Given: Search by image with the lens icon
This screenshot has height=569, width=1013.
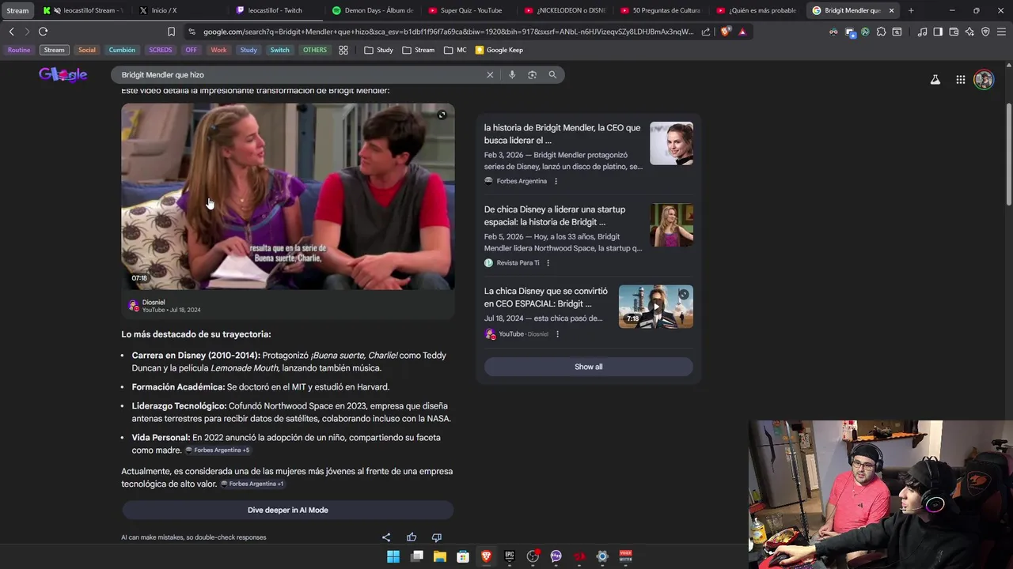Looking at the screenshot, I should coord(532,75).
